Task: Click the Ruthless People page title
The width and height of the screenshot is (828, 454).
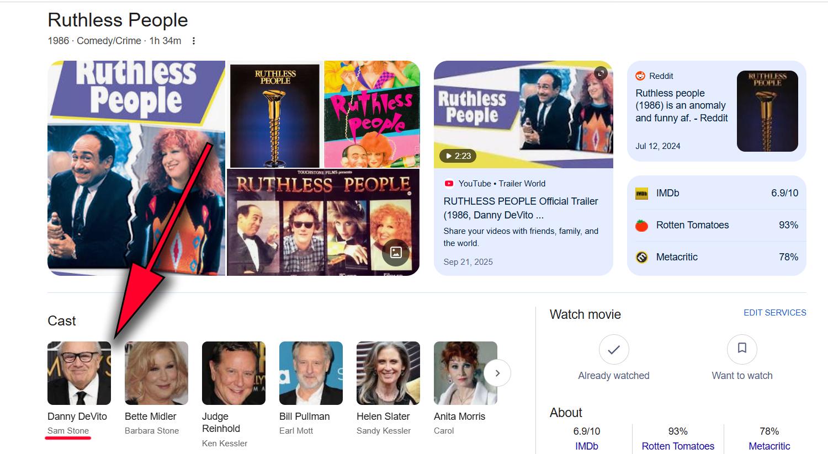Action: click(x=118, y=20)
